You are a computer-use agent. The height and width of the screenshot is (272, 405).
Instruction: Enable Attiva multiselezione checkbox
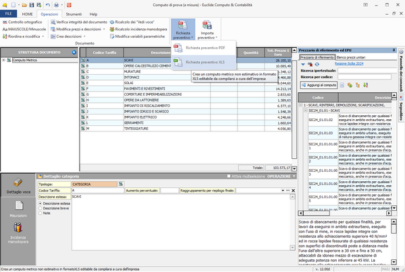[230, 176]
